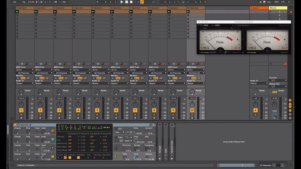Select the green oscillator C button in Operator
Screen dimensions: 301x169
[53, 139]
